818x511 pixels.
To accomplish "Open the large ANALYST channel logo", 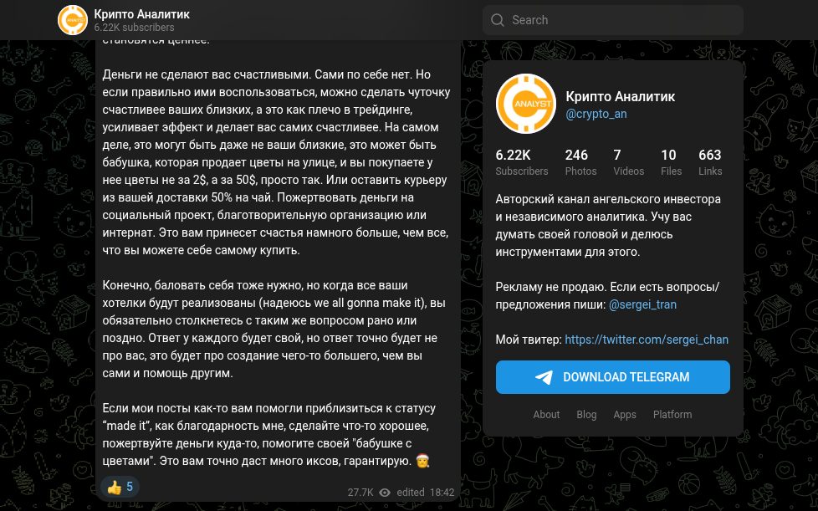I will coord(526,104).
